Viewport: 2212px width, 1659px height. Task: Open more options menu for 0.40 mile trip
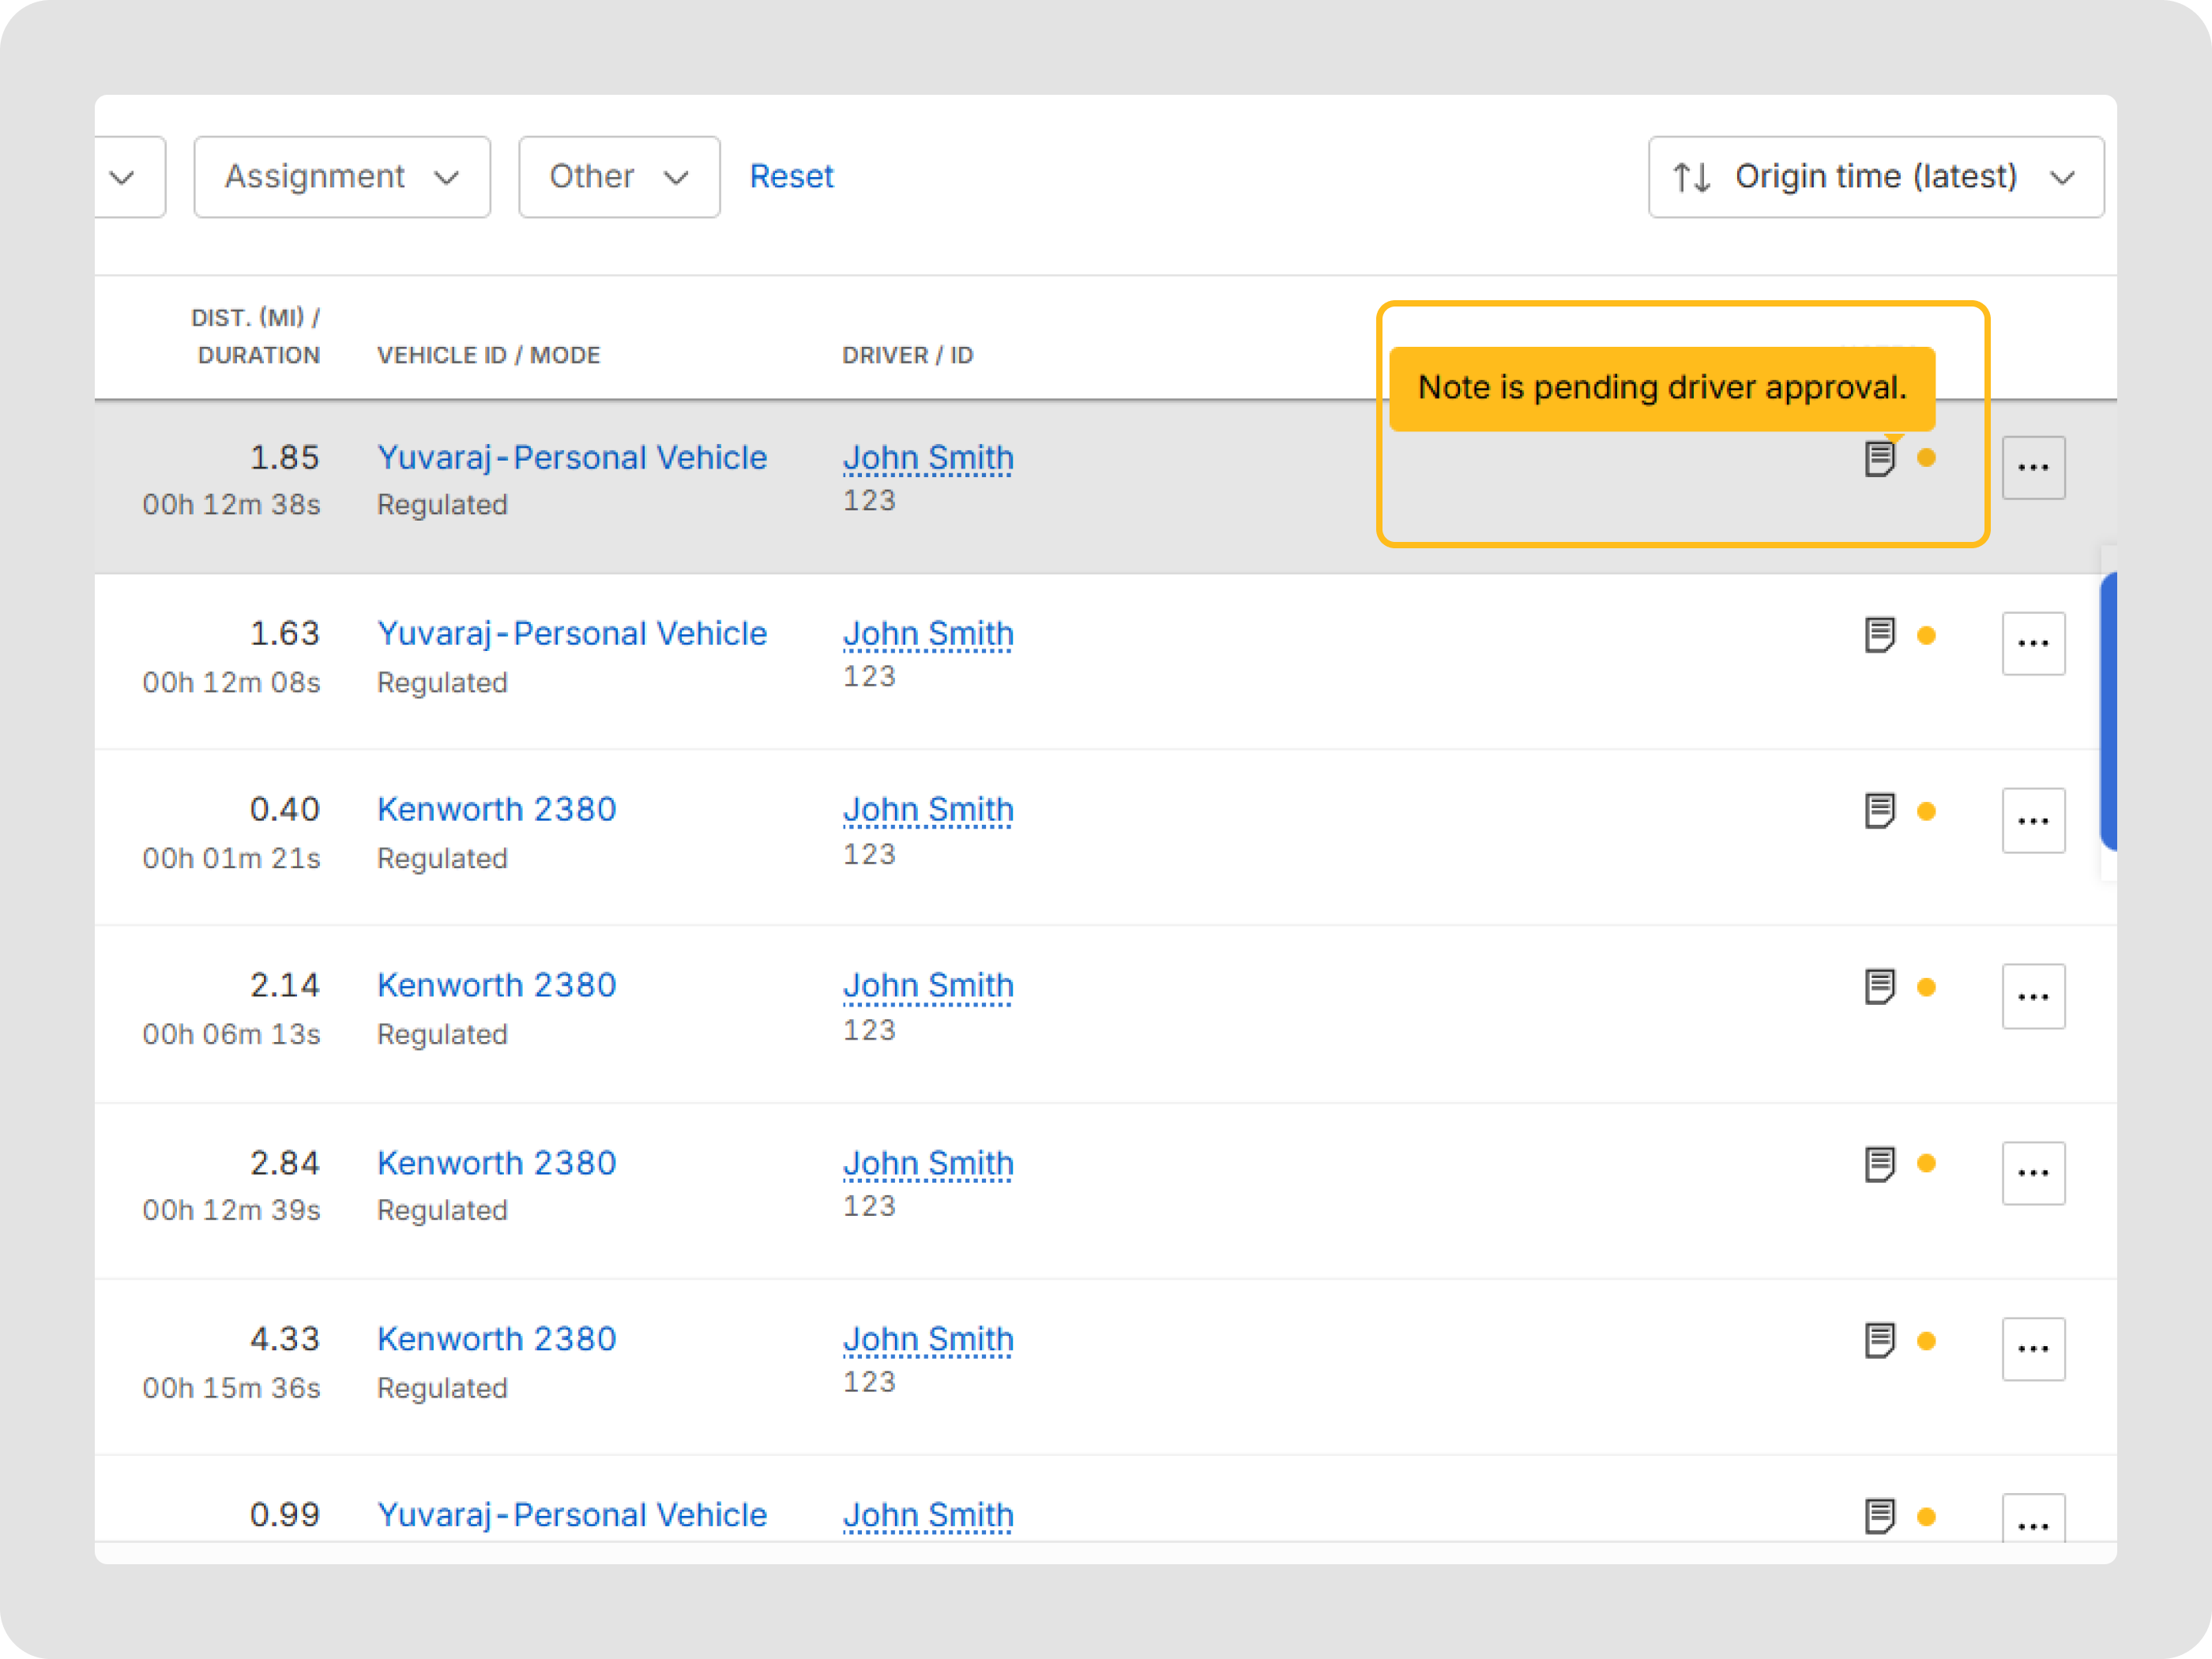tap(2033, 820)
